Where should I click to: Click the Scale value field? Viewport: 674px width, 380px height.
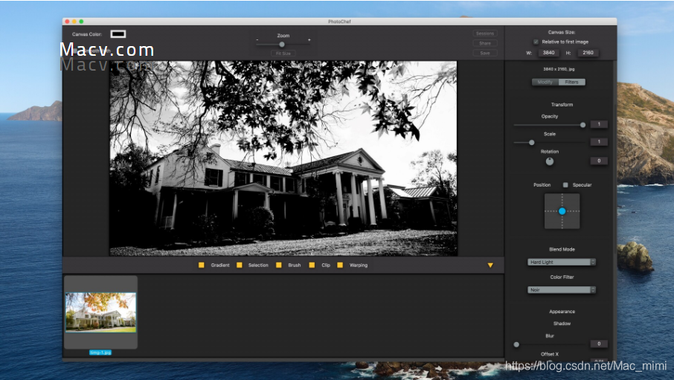(599, 141)
